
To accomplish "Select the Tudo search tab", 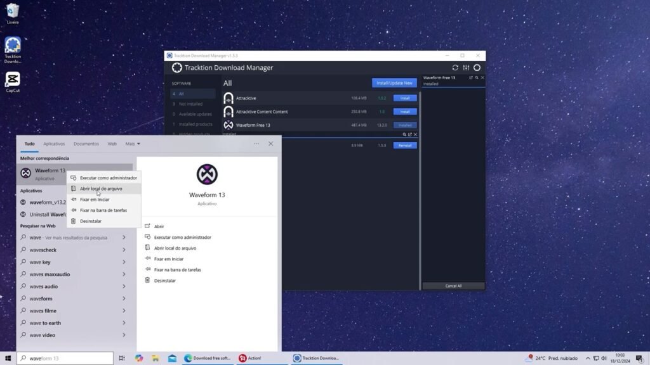I will (x=29, y=144).
